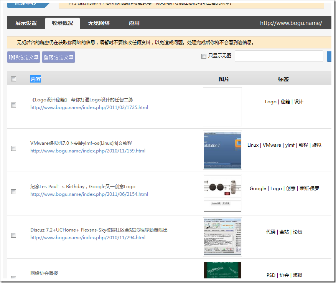The height and width of the screenshot is (283, 336).
Task: Enable the 只显示无图 checkbox
Action: 204,56
